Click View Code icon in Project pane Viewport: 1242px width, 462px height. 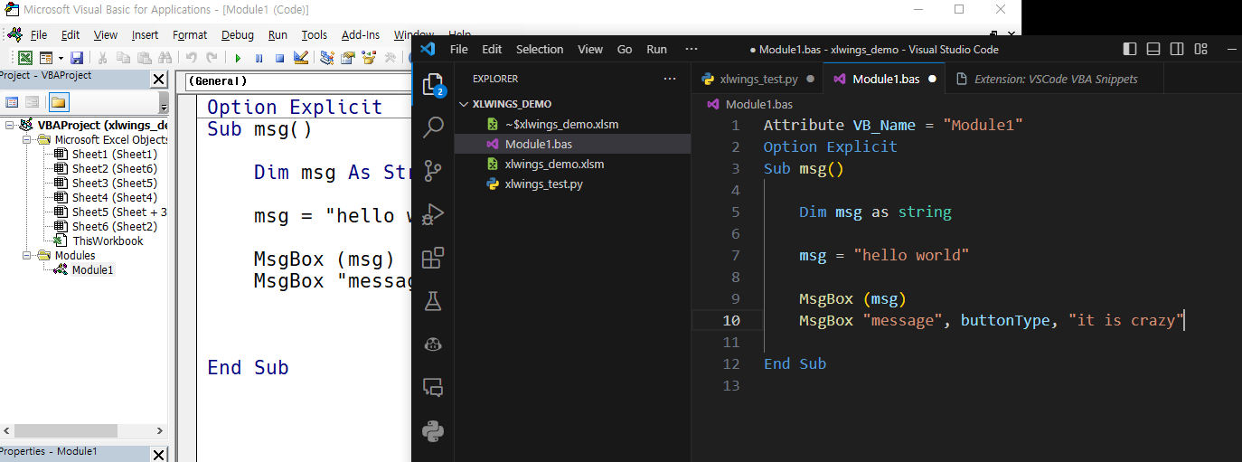[x=12, y=102]
